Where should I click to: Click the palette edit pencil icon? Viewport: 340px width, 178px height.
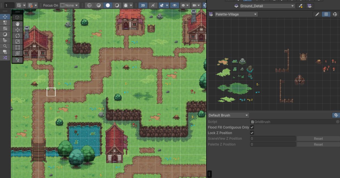317,14
